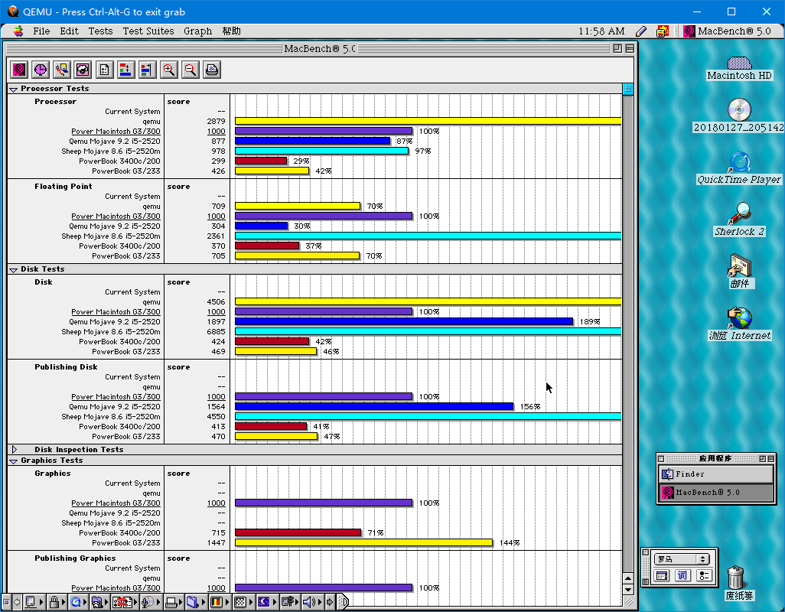Click the gauge meter toolbar icon
This screenshot has height=612, width=785.
[x=83, y=70]
